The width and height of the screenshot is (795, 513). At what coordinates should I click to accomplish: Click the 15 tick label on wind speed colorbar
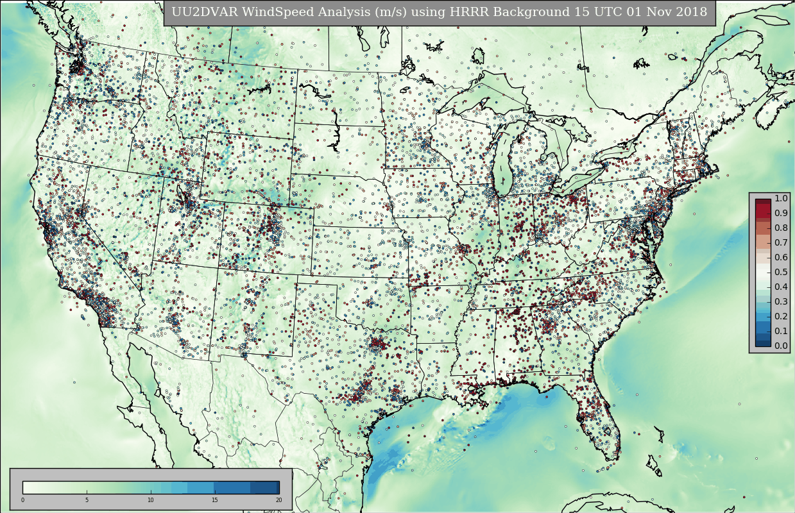pos(214,500)
